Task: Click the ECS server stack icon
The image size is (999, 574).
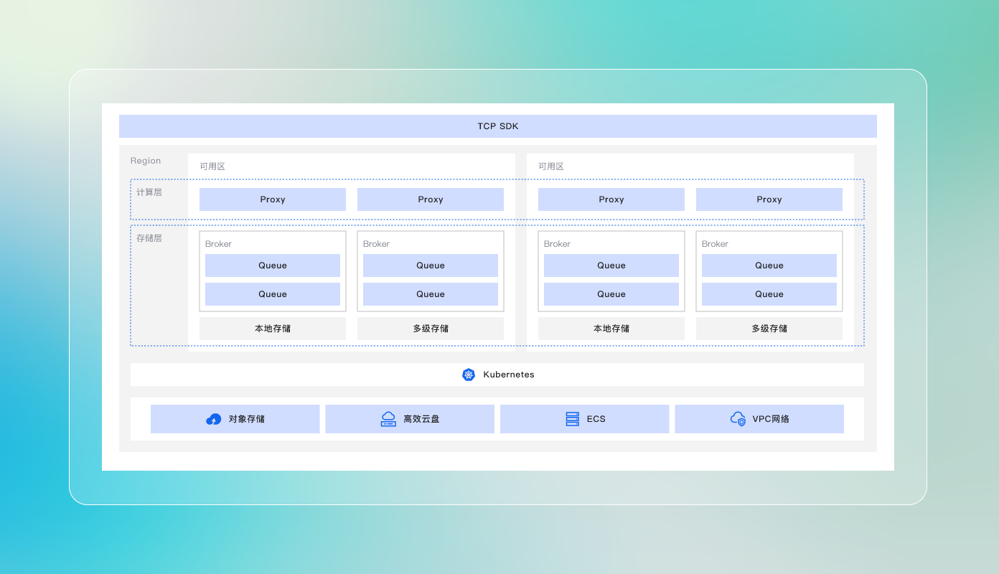Action: tap(572, 419)
